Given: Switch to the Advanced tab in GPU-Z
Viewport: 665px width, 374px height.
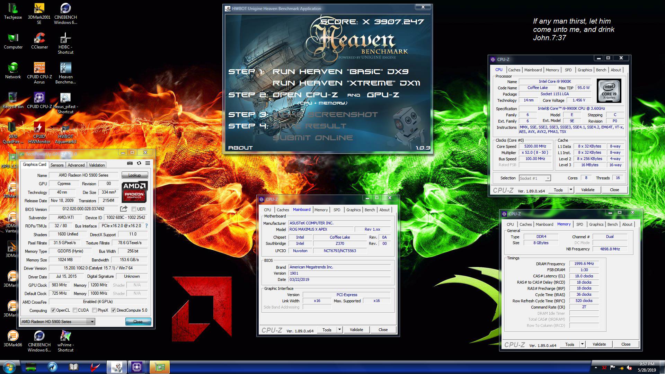Looking at the screenshot, I should 76,165.
